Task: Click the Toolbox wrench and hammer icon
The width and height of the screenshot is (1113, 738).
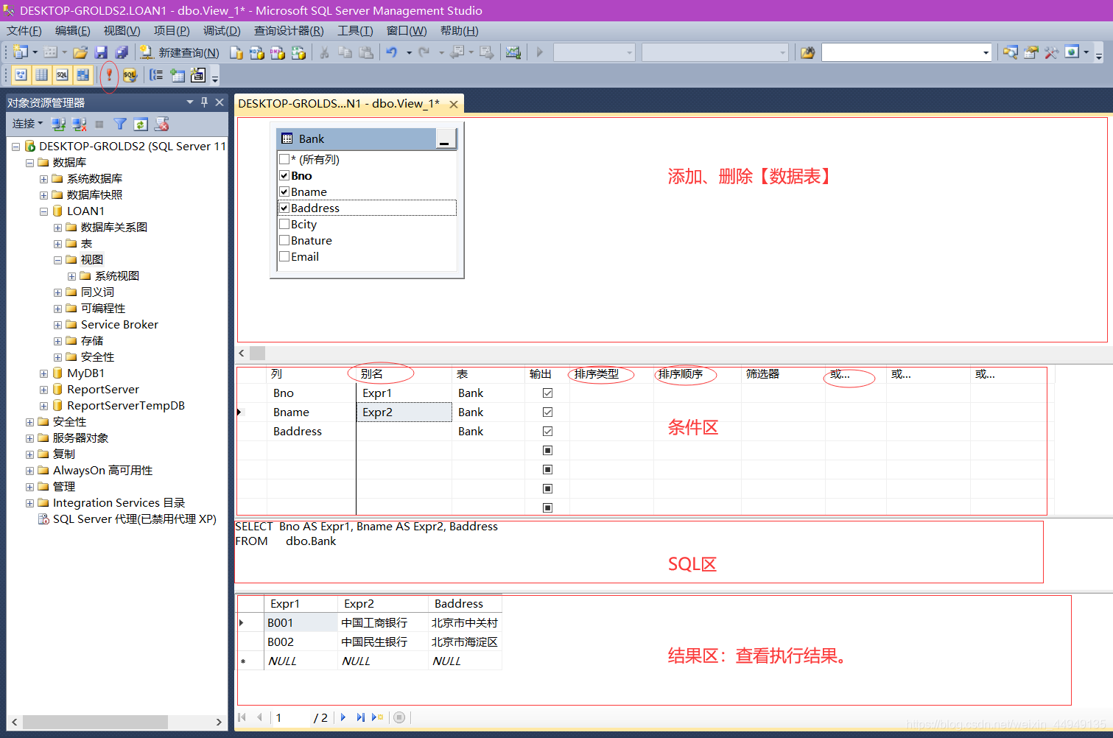Action: pyautogui.click(x=1052, y=52)
